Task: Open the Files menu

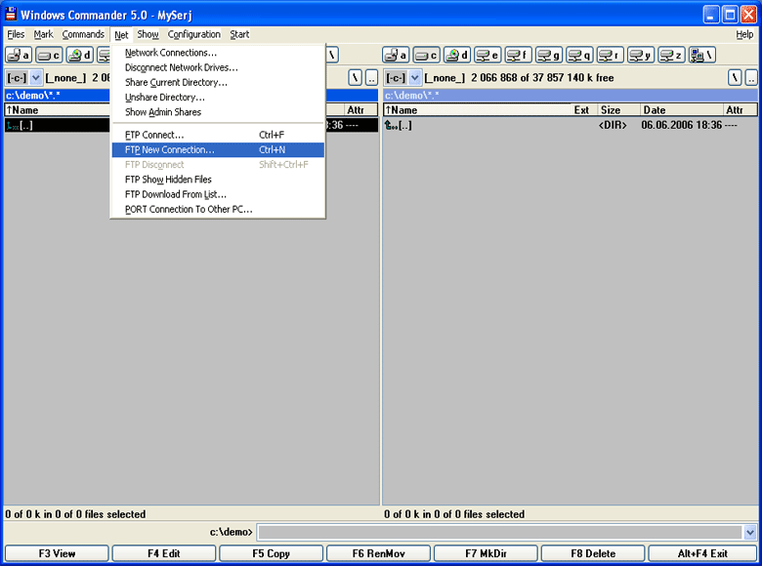Action: coord(16,34)
